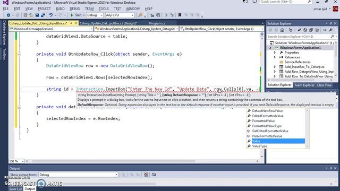Click the Home icon in Solution Explorer
This screenshot has height=191, width=340.
click(282, 30)
